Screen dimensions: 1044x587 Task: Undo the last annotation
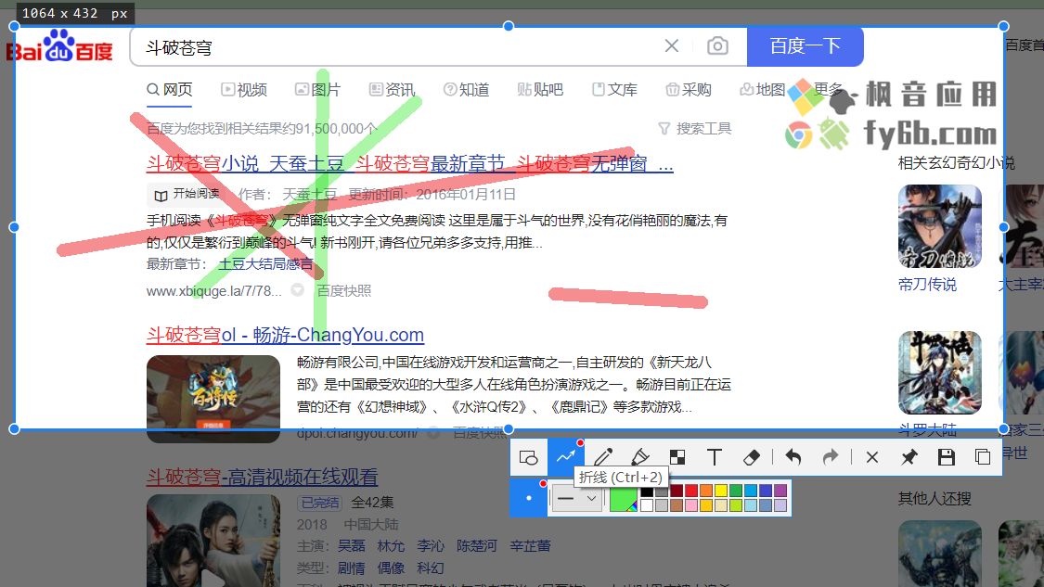coord(793,457)
